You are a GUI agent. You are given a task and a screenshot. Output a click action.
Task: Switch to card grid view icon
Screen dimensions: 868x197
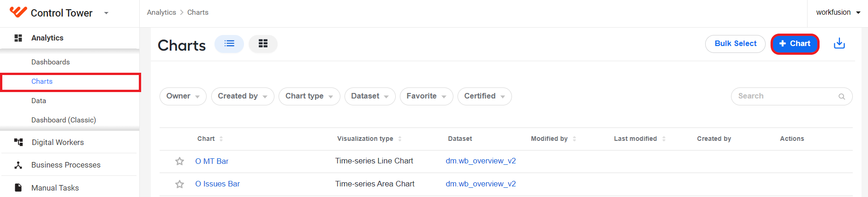[x=263, y=44]
